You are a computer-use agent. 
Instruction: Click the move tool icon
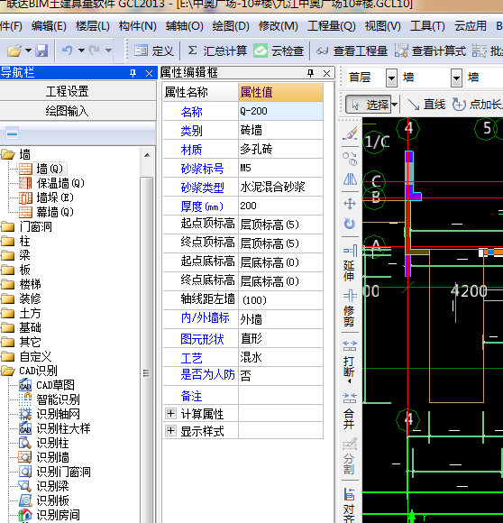350,204
